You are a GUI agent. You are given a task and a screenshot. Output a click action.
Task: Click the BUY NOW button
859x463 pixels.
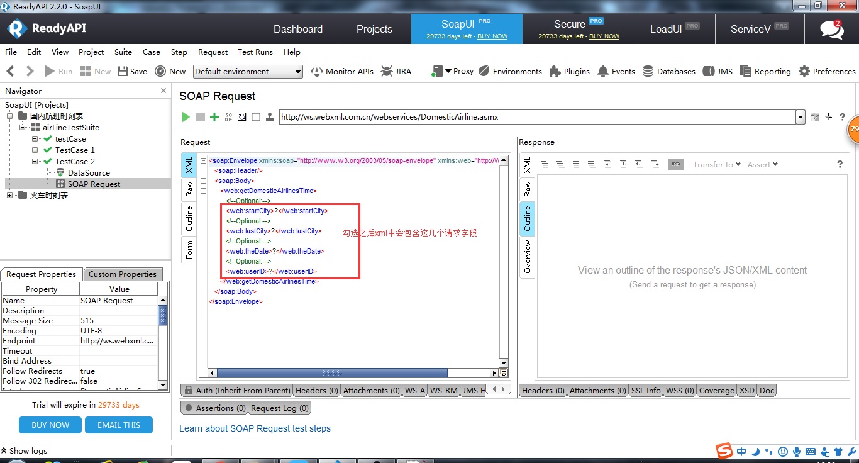tap(50, 425)
